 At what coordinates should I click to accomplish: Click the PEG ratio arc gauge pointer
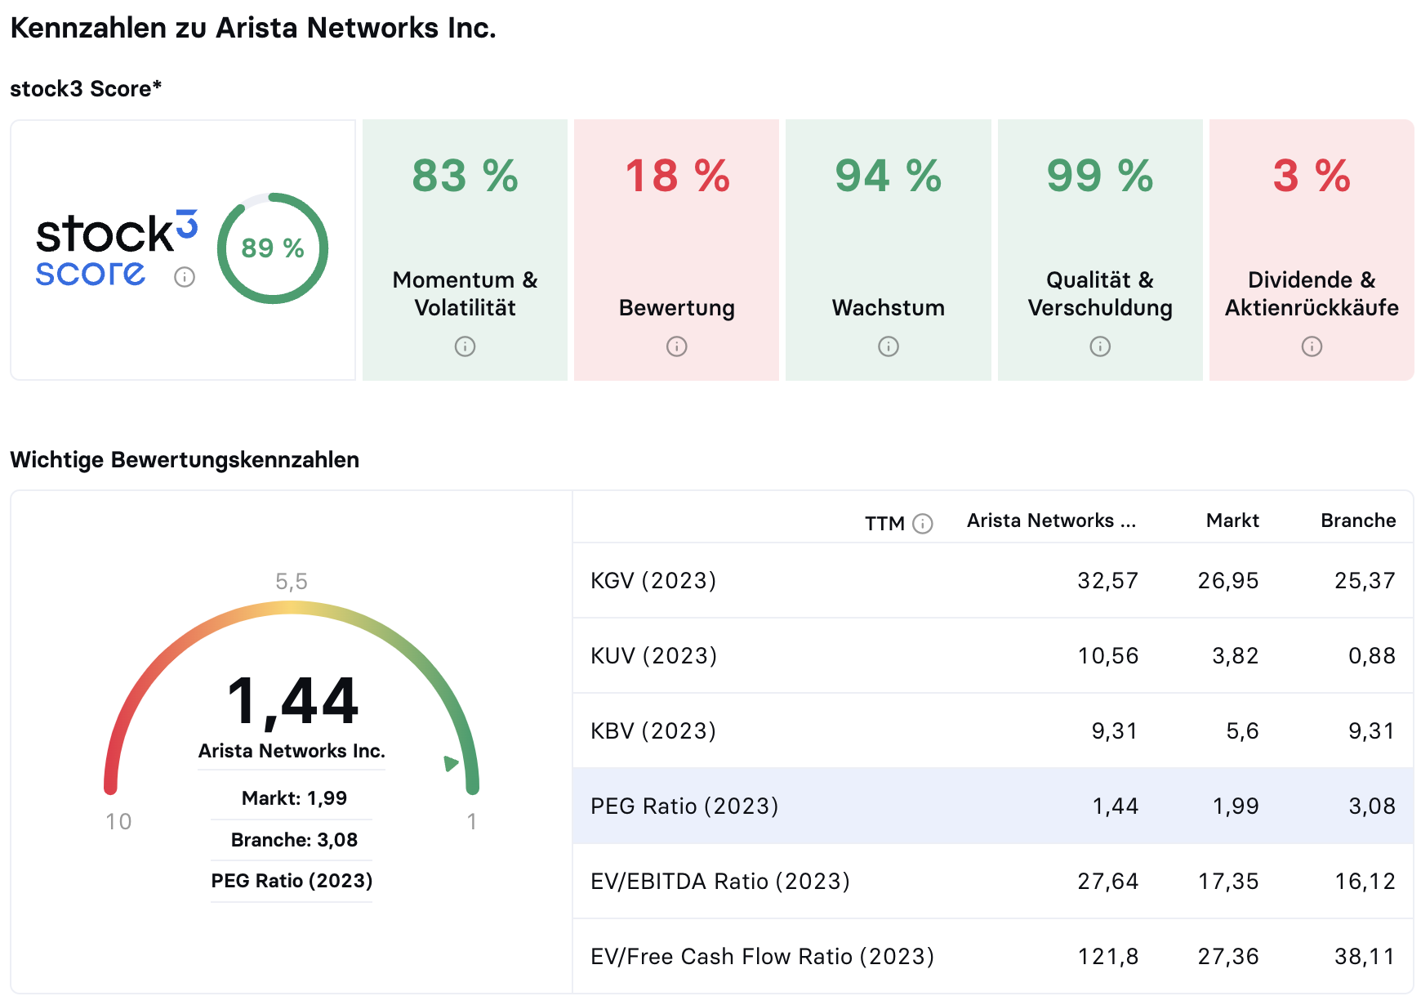(x=450, y=763)
